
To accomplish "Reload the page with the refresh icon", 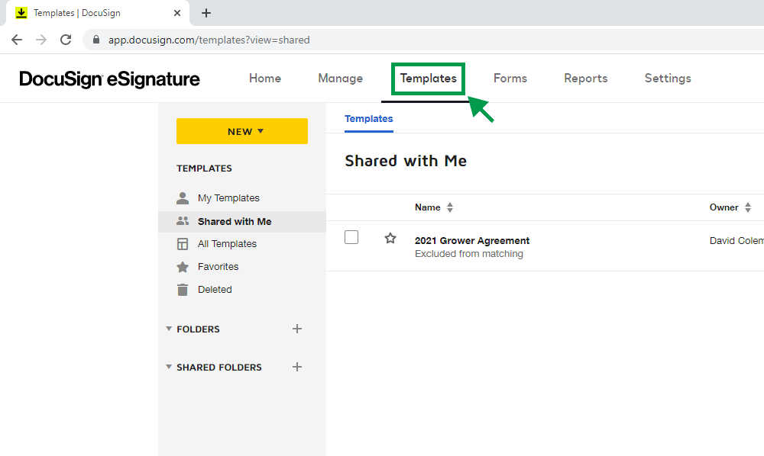I will [65, 39].
